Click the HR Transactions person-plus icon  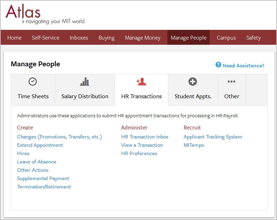[141, 82]
